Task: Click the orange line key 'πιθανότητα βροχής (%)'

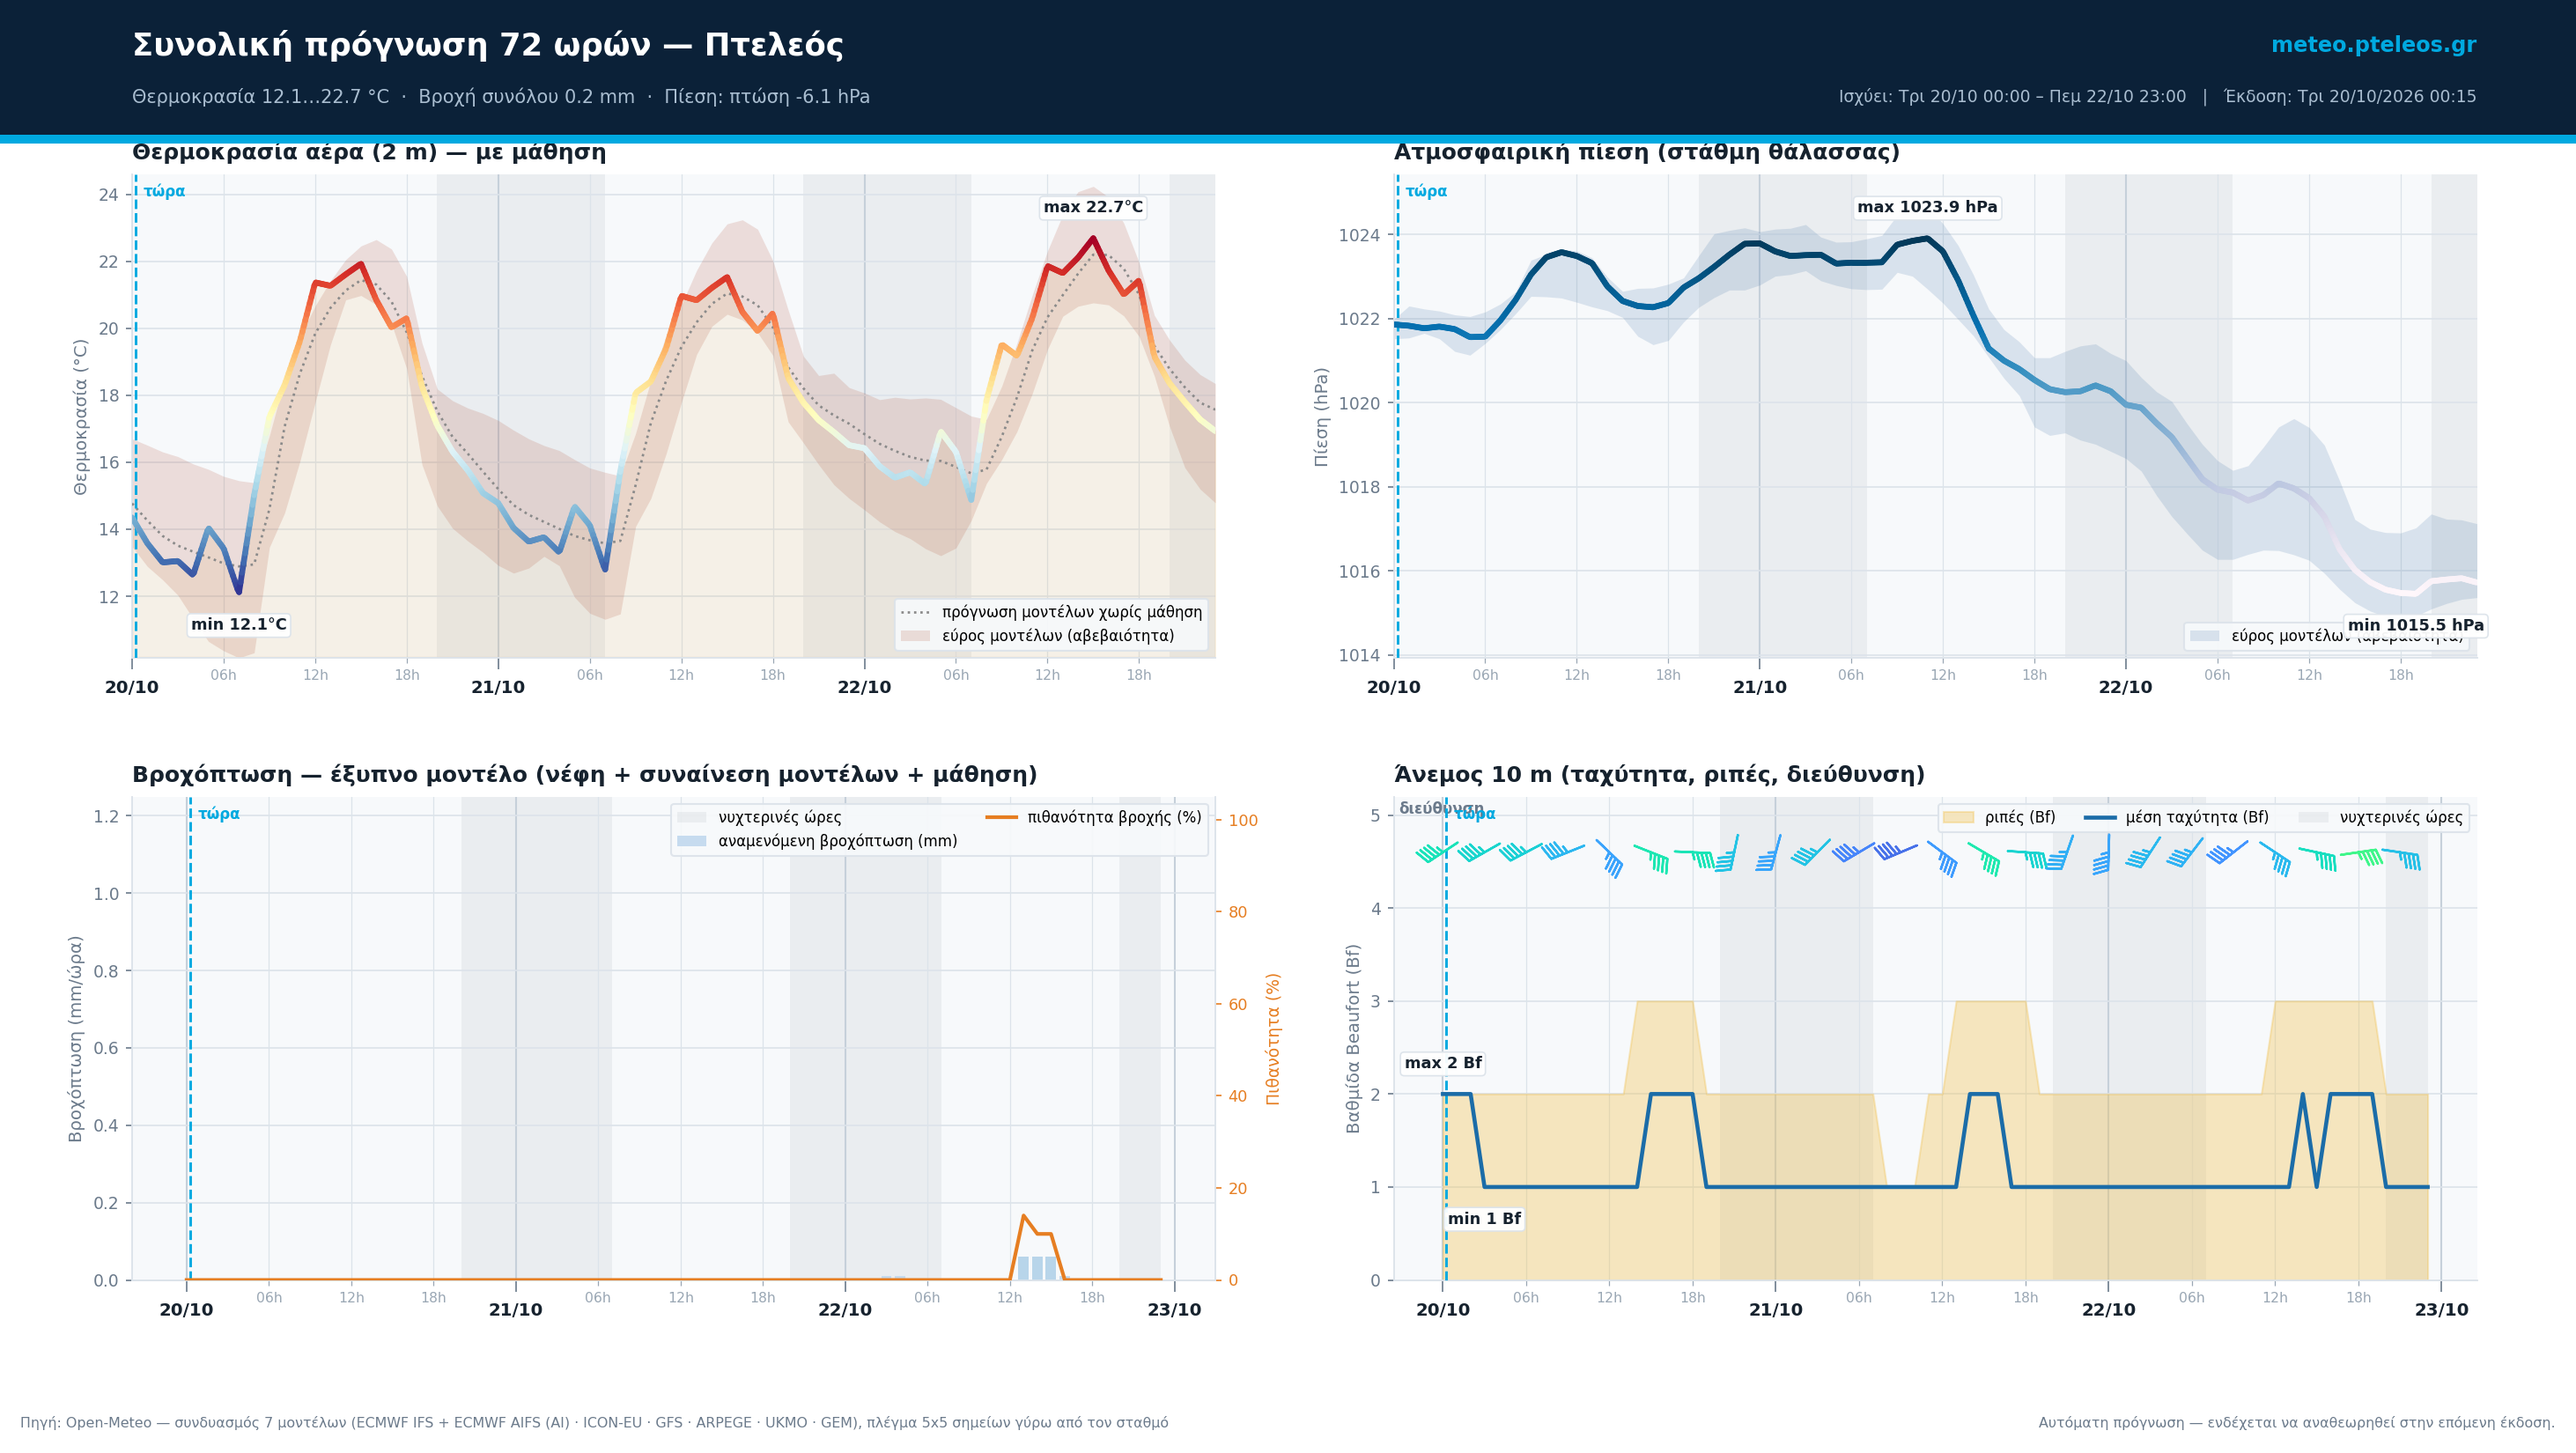Action: (1001, 817)
